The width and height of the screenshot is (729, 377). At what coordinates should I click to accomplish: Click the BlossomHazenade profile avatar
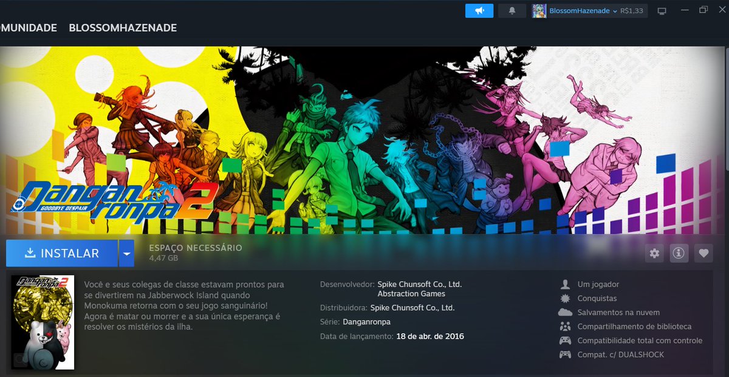tap(539, 11)
